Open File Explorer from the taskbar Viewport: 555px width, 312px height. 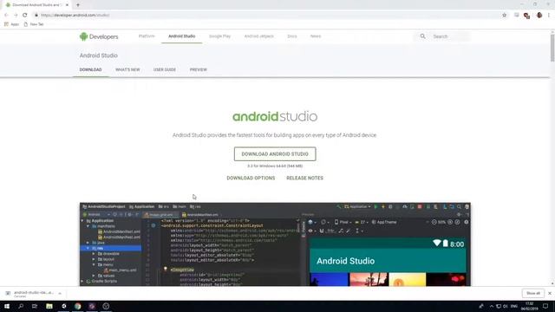(49, 306)
